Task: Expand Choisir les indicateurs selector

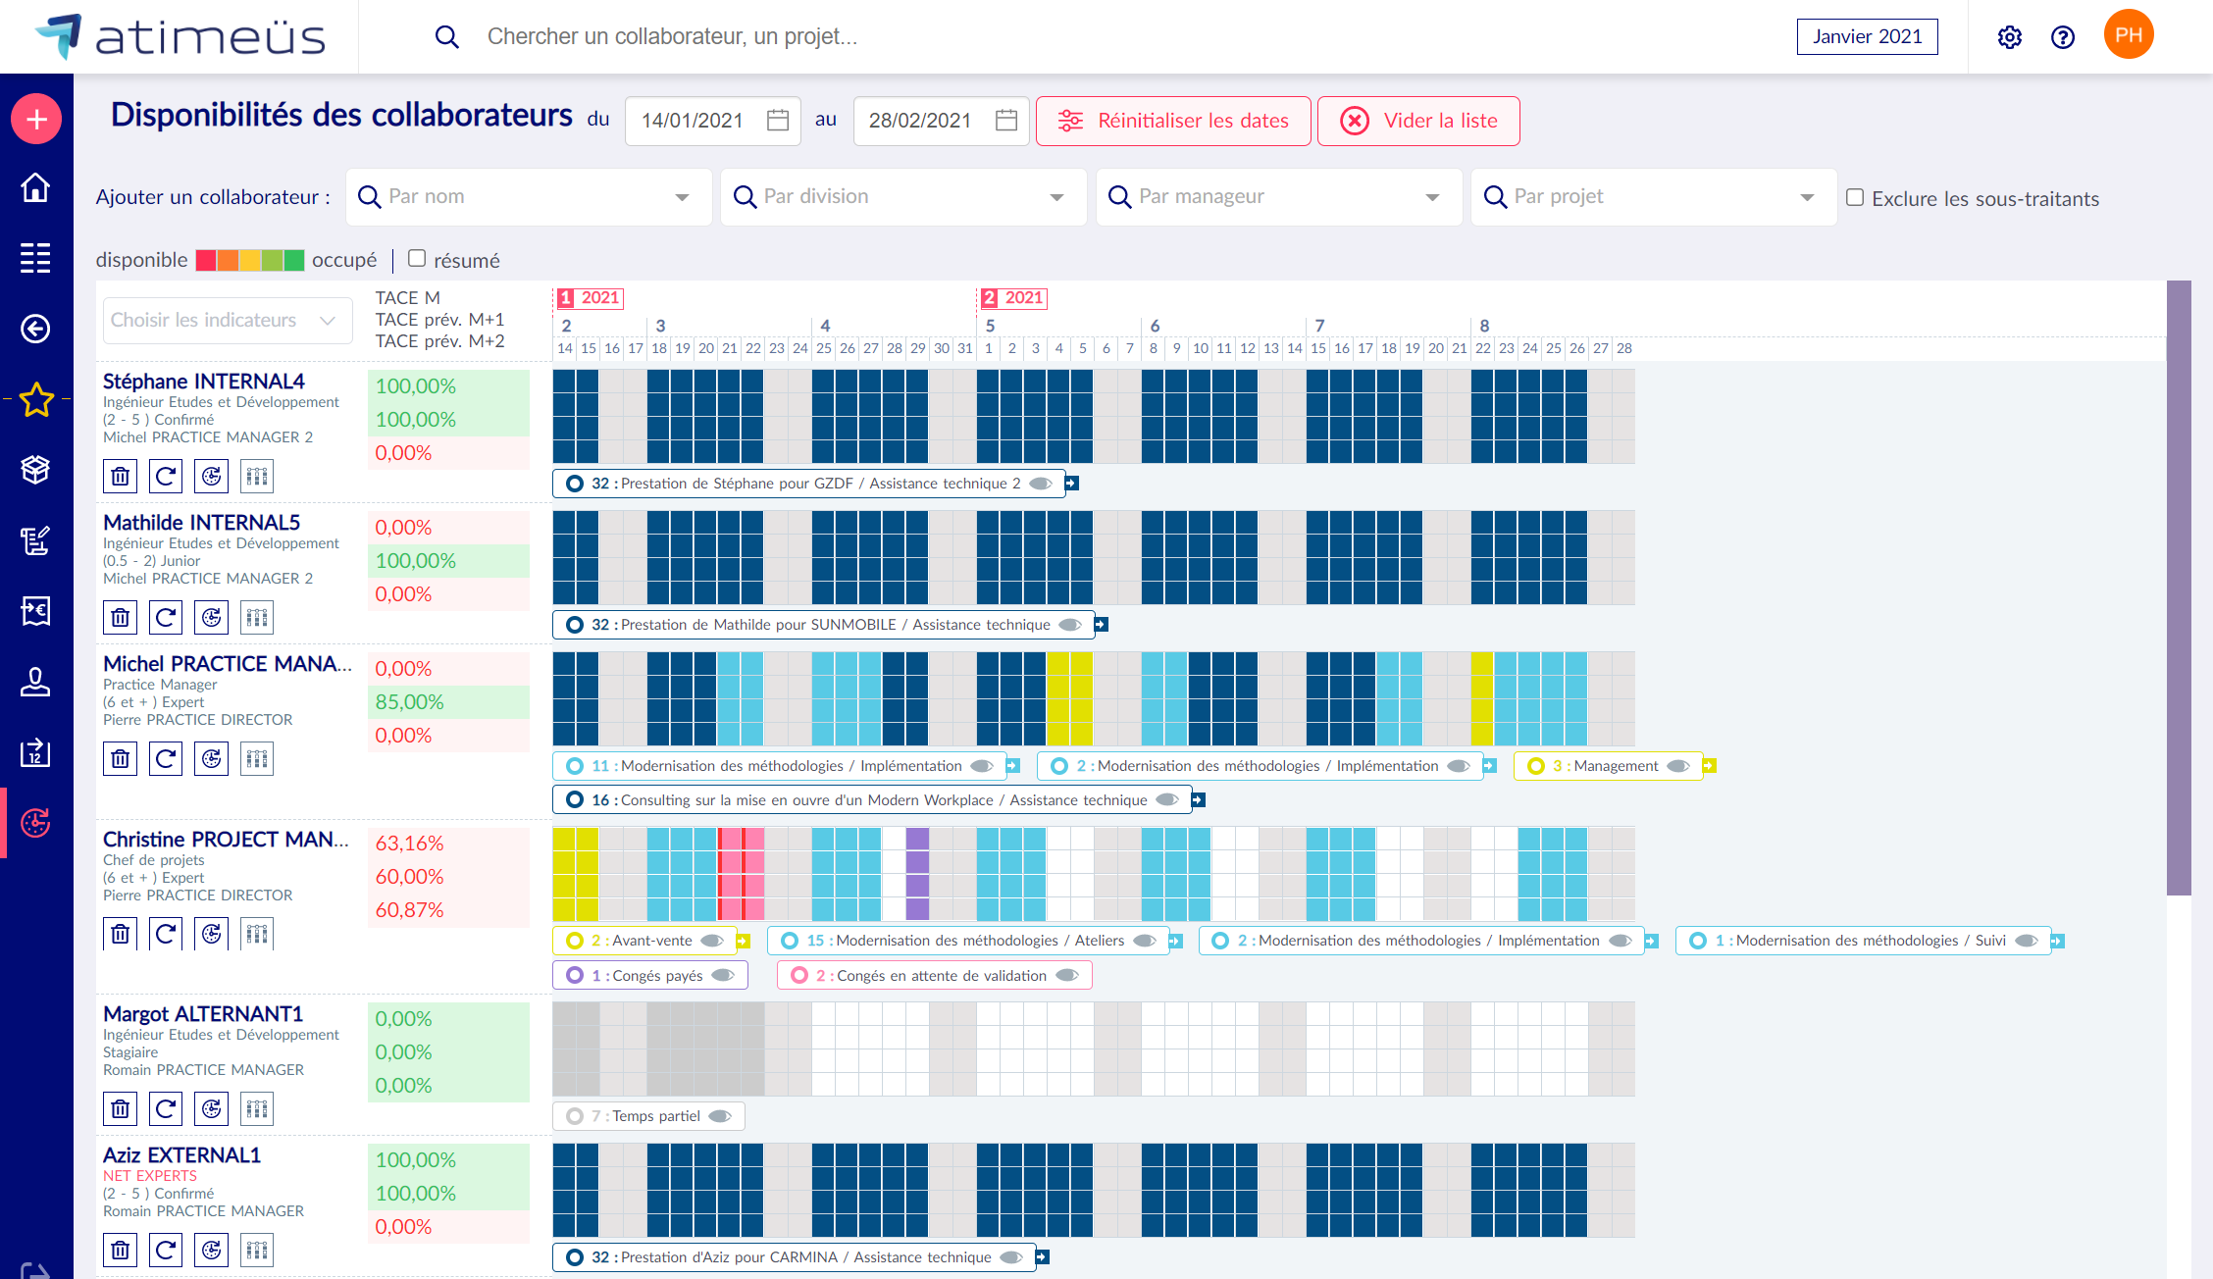Action: (228, 321)
